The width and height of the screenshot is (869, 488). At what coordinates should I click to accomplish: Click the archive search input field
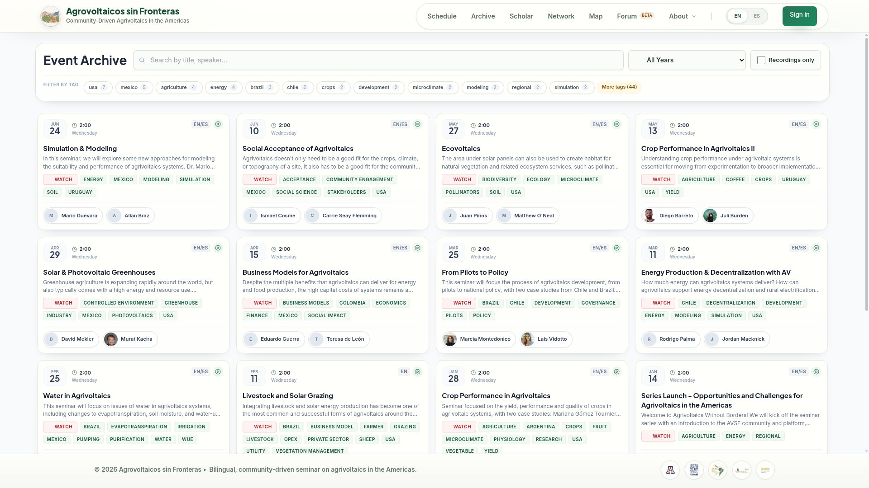pyautogui.click(x=378, y=60)
